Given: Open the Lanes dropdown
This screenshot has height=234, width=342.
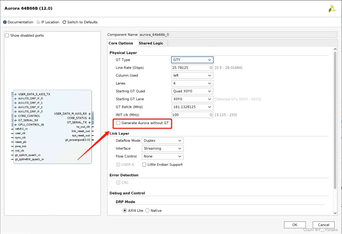Looking at the screenshot, I should (192, 83).
